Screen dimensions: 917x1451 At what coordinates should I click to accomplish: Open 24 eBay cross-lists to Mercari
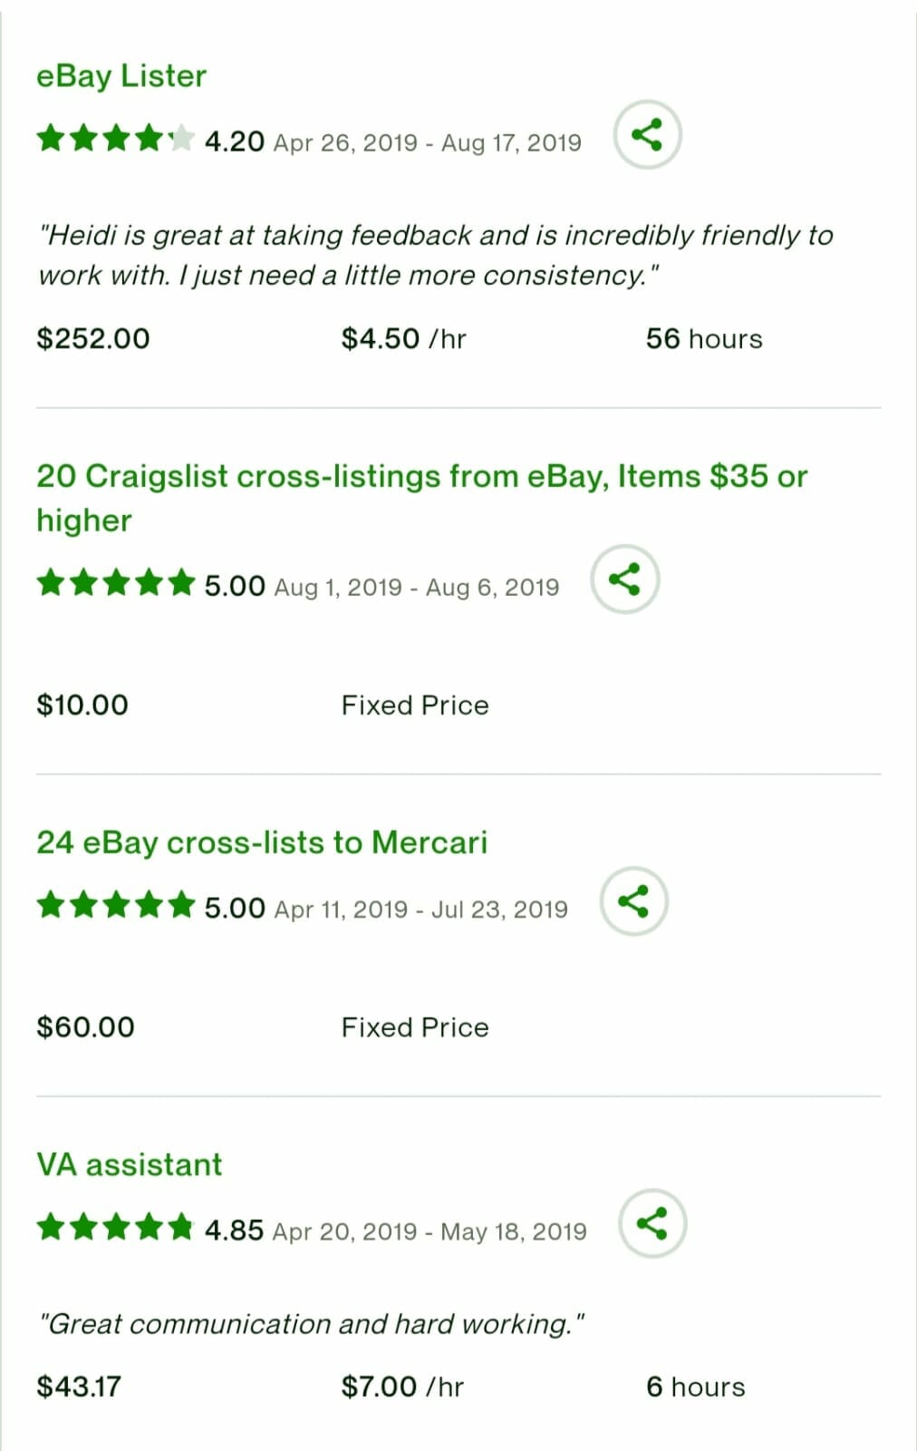[x=262, y=842]
